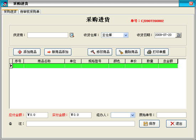Save the purchase order with 保存
The height and width of the screenshot is (140, 196).
[149, 124]
